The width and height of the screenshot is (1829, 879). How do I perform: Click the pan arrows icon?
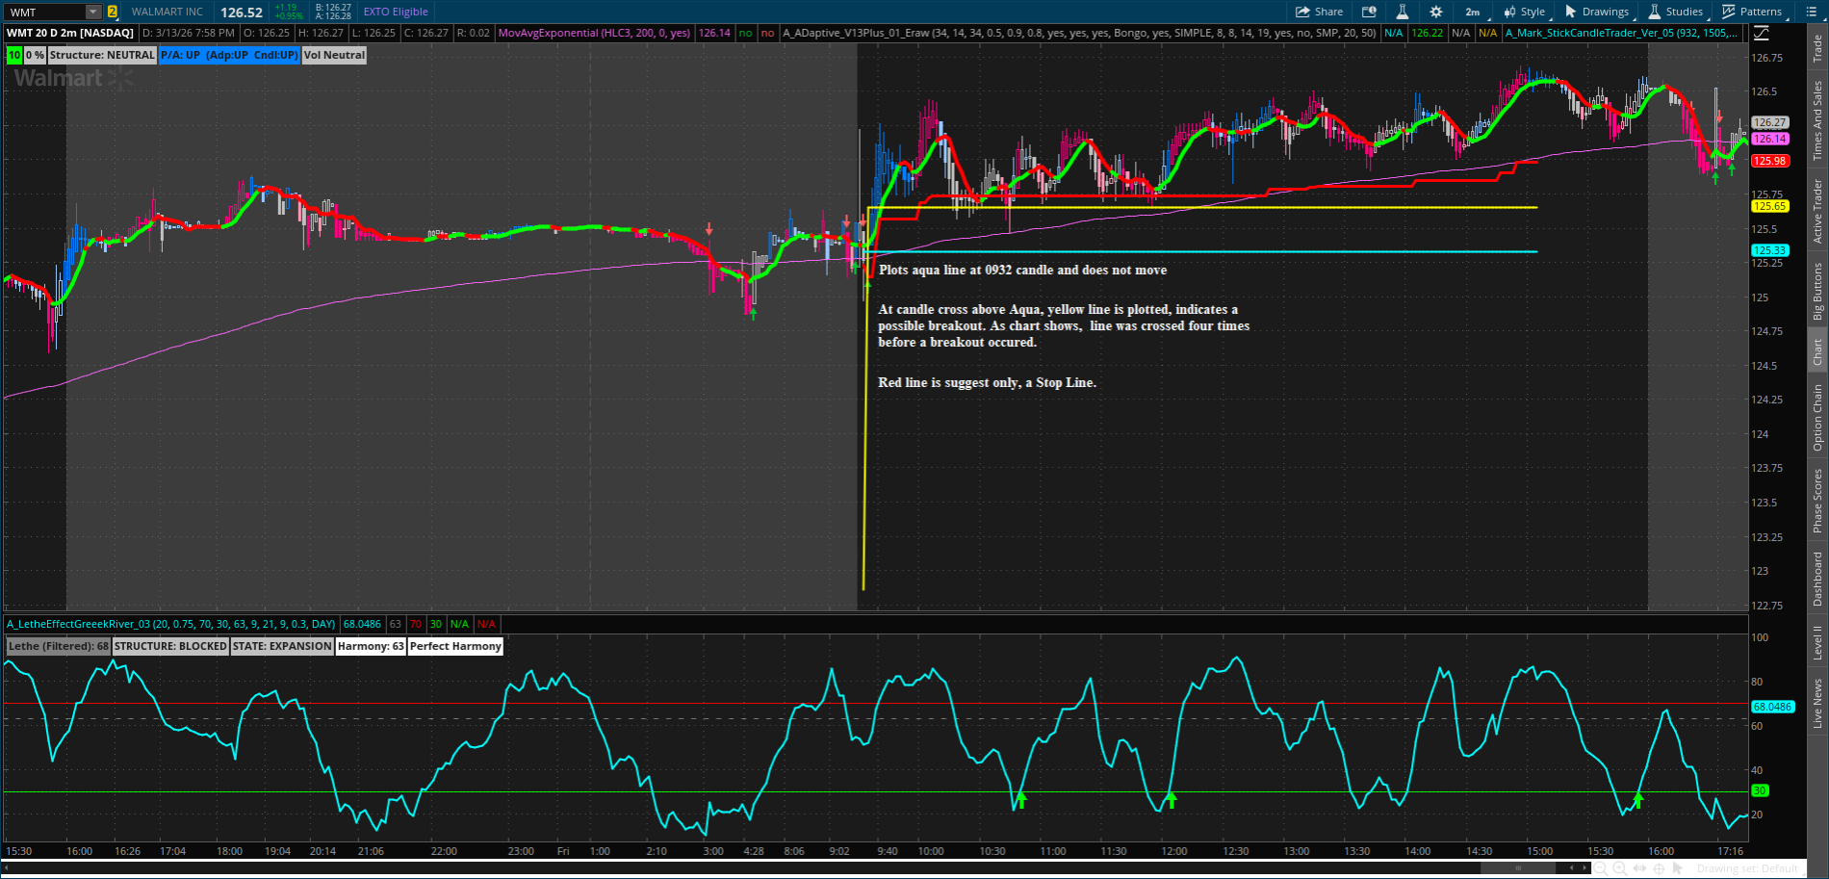[x=1640, y=868]
